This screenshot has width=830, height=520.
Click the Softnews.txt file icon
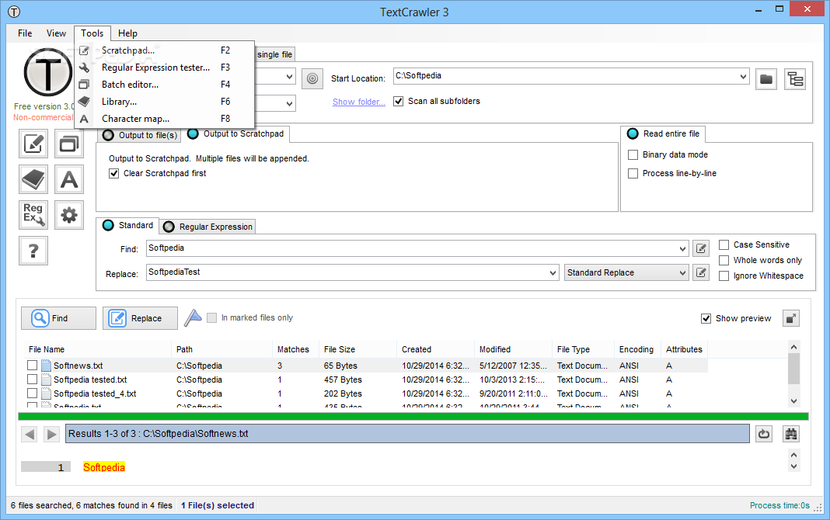[46, 365]
